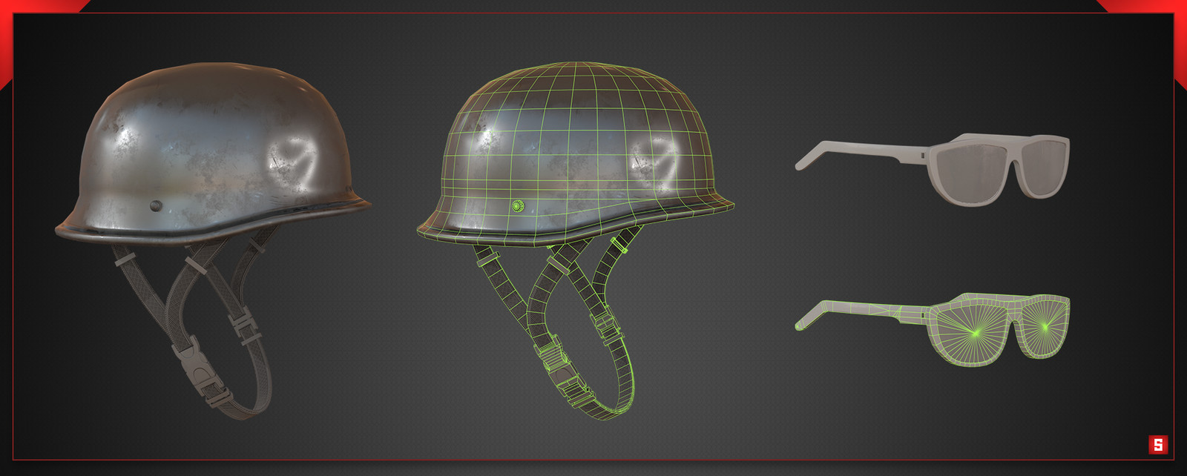
Task: Click the green rivet on wireframe helmet
Action: (x=518, y=205)
